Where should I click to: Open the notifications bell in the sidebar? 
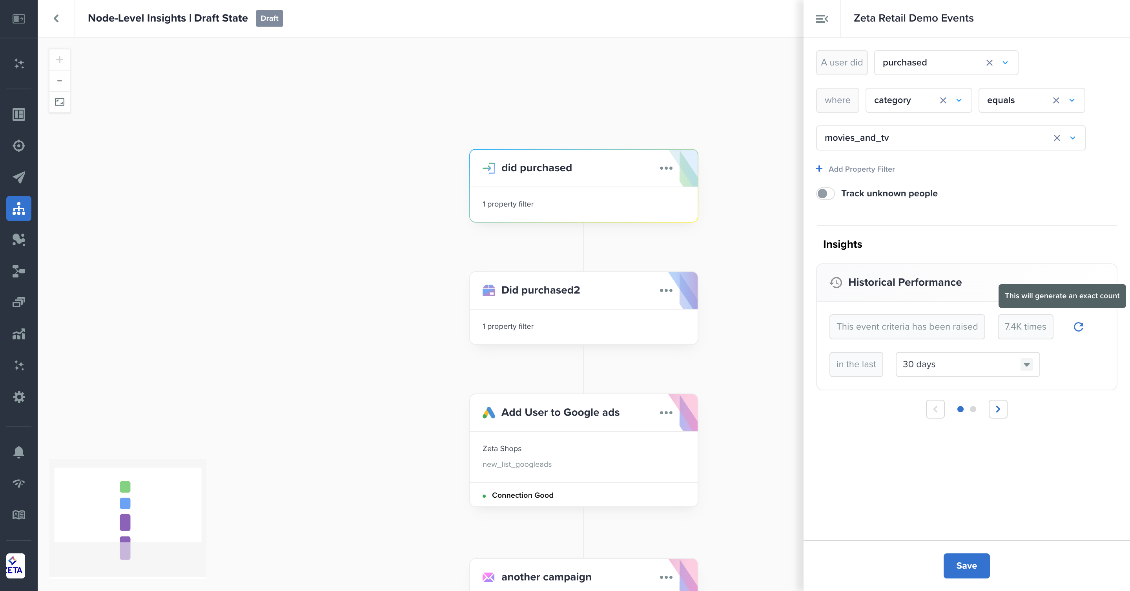click(18, 452)
